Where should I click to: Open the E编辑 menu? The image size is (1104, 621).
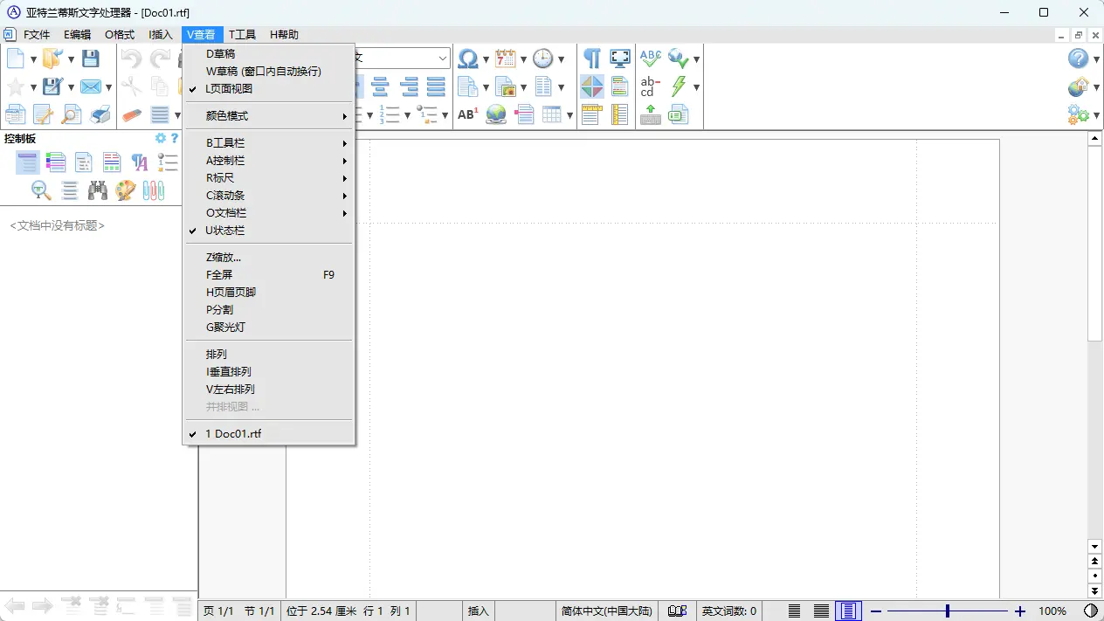point(77,35)
